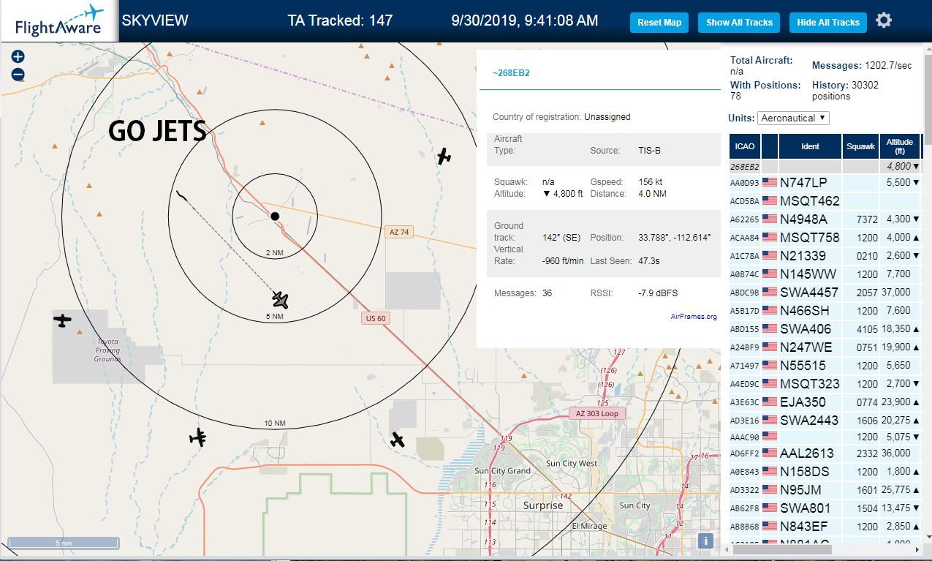Select the 268EB2 row in aircraft table

pos(825,166)
